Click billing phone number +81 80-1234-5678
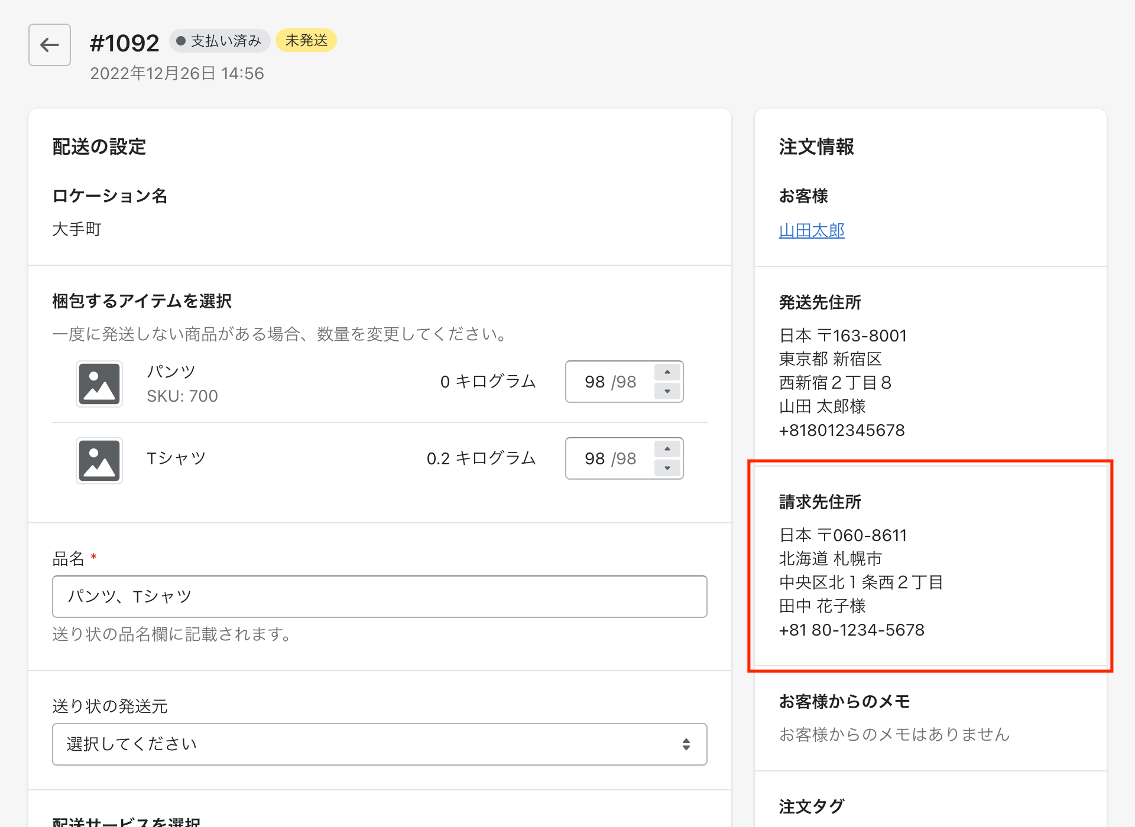The width and height of the screenshot is (1135, 827). 851,630
